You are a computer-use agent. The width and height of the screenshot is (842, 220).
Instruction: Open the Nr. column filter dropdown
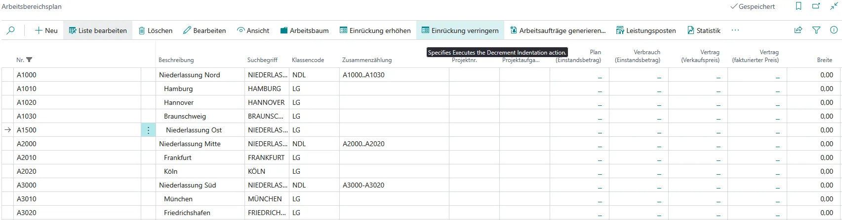[29, 60]
